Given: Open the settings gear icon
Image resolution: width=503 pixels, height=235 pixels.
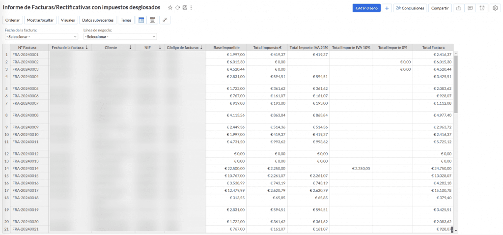Looking at the screenshot, I should [495, 8].
